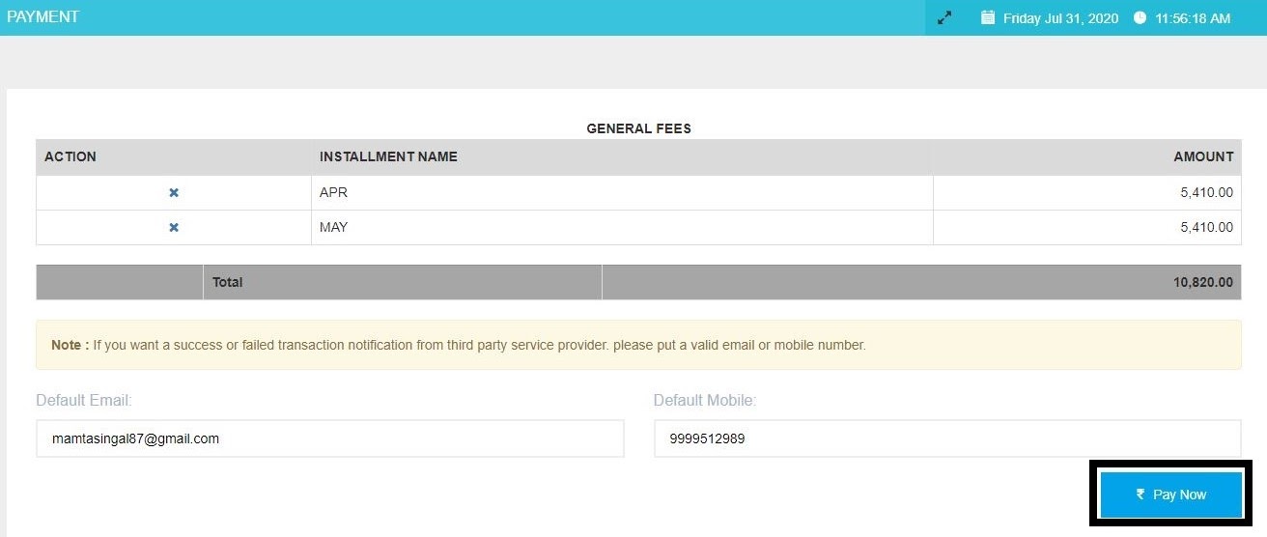
Task: Click the INSTALLMENT NAME column header
Action: [388, 156]
